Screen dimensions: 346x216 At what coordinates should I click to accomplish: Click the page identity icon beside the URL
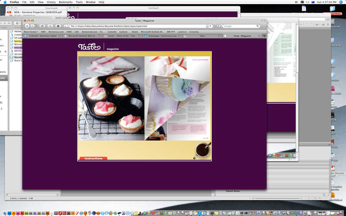click(x=66, y=26)
